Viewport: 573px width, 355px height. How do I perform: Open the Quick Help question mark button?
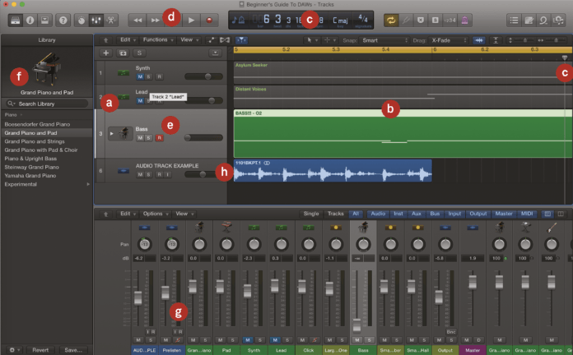pos(63,18)
